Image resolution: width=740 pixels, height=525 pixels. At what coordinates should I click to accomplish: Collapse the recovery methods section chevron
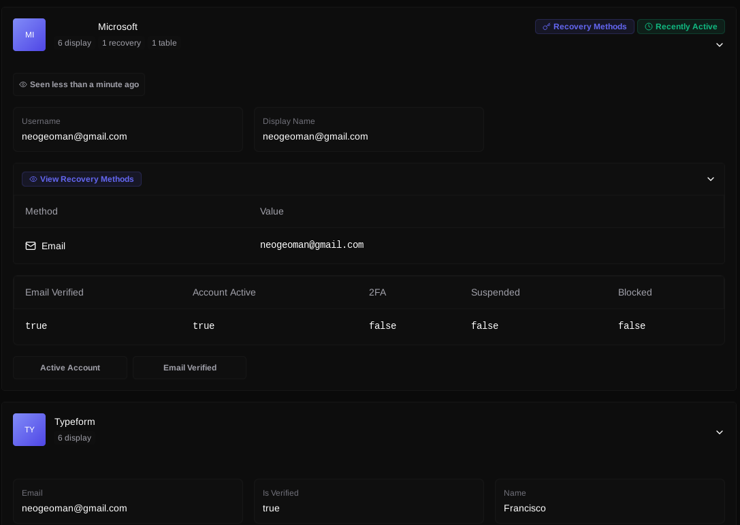pyautogui.click(x=710, y=179)
